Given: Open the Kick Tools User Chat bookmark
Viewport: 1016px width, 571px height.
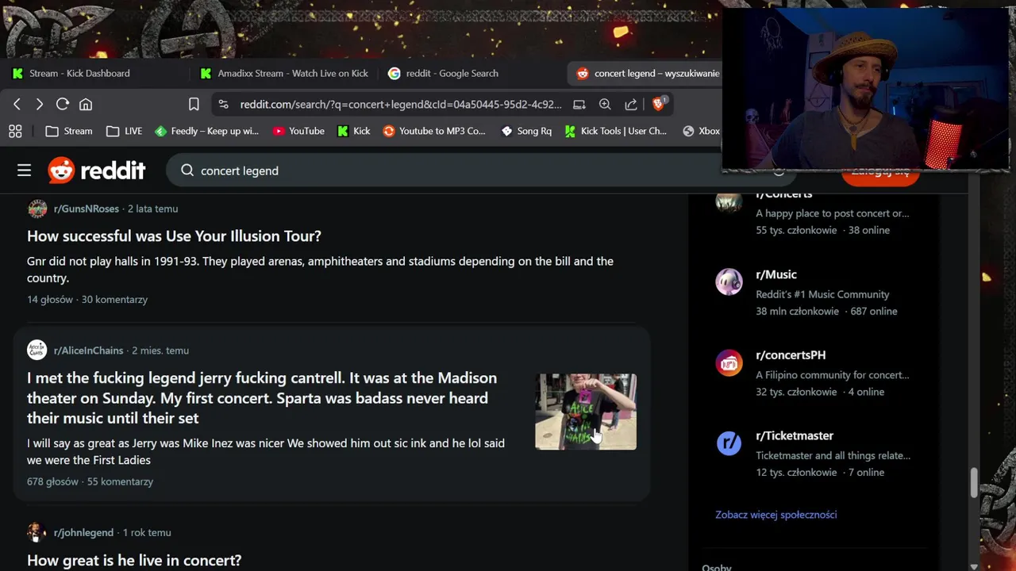Looking at the screenshot, I should tap(616, 131).
